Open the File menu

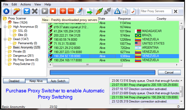coord(6,4)
